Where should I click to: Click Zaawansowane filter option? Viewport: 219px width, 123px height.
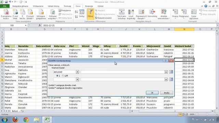tap(103, 18)
